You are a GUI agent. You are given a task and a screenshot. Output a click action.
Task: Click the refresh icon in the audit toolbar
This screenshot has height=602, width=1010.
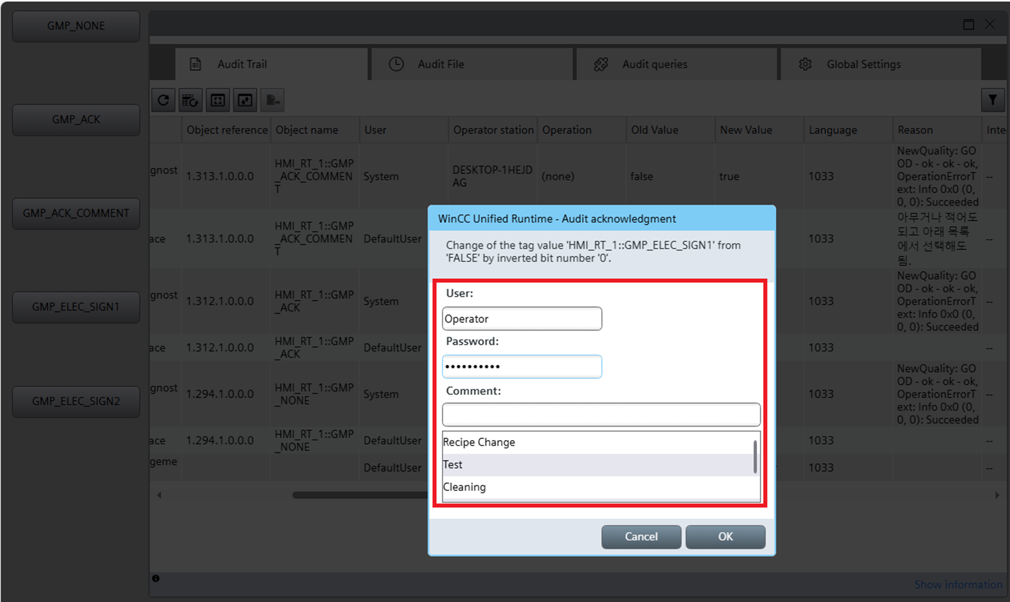[163, 100]
